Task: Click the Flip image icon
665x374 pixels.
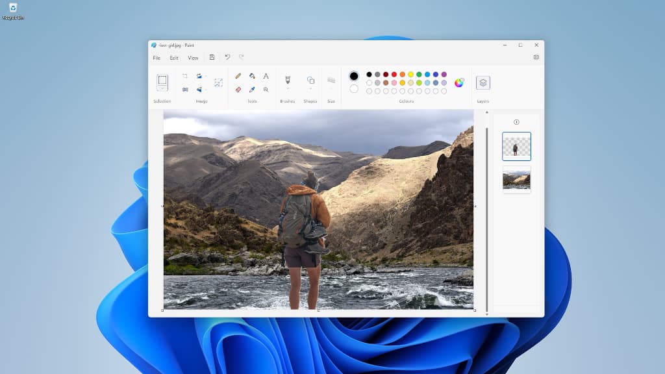Action: tap(199, 89)
